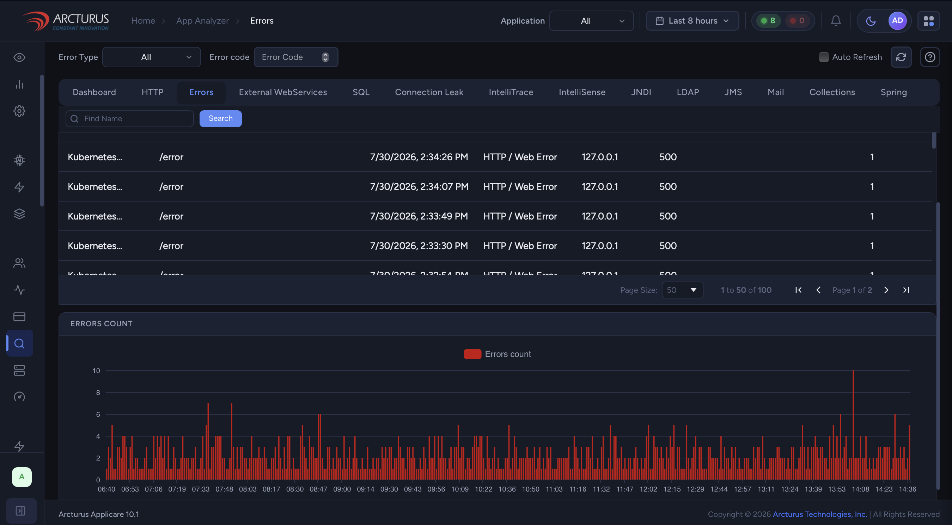Click the lower lightning bolt sidebar icon
This screenshot has height=525, width=952.
[19, 446]
